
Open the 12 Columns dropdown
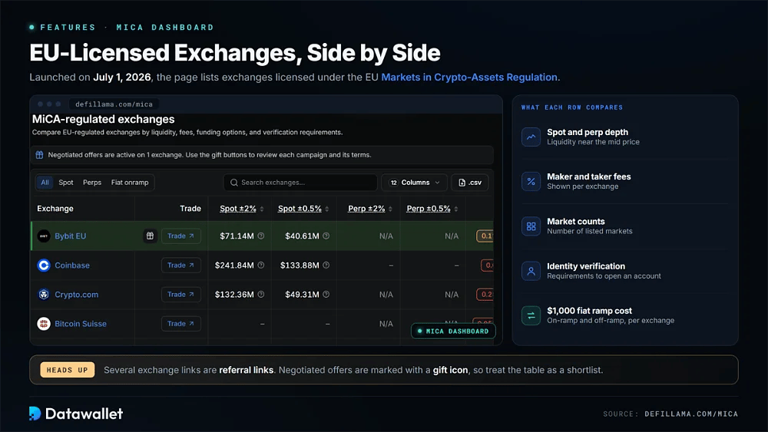coord(415,183)
